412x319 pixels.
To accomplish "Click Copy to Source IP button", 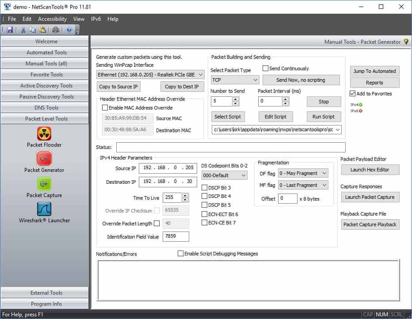I will click(118, 87).
